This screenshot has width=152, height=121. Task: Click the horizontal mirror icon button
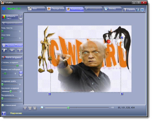[12, 50]
